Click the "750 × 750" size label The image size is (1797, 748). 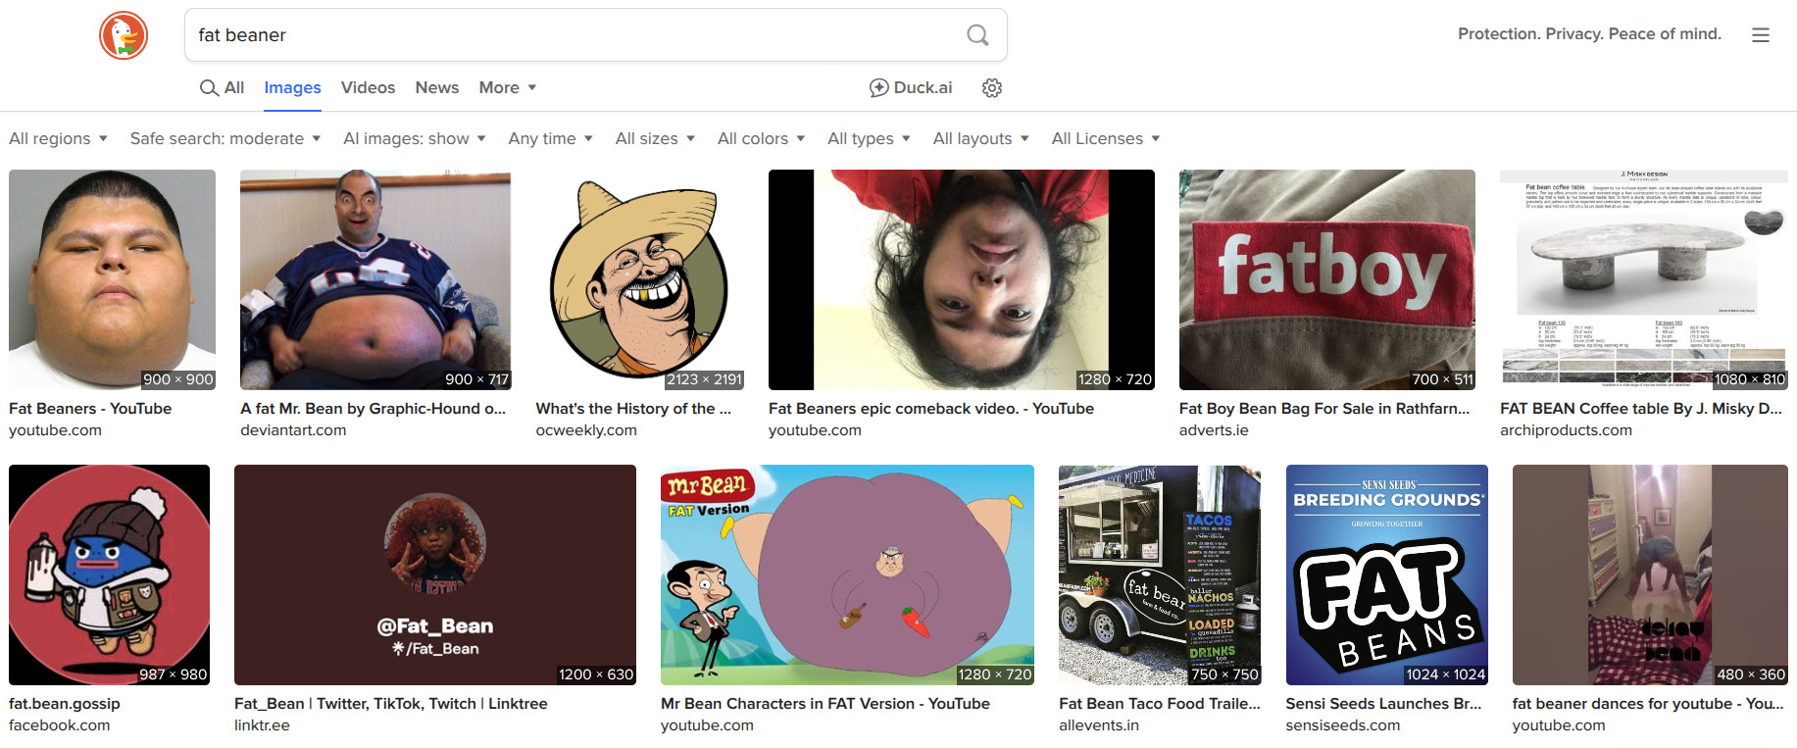coord(1224,674)
